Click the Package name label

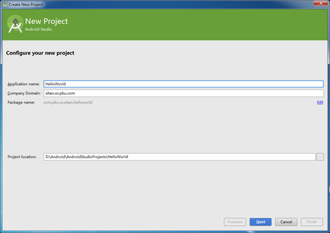point(21,102)
